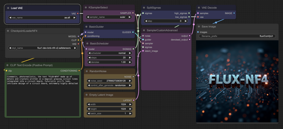Increase noise_seed with its right arrow
The width and height of the screenshot is (283, 129).
click(130, 81)
